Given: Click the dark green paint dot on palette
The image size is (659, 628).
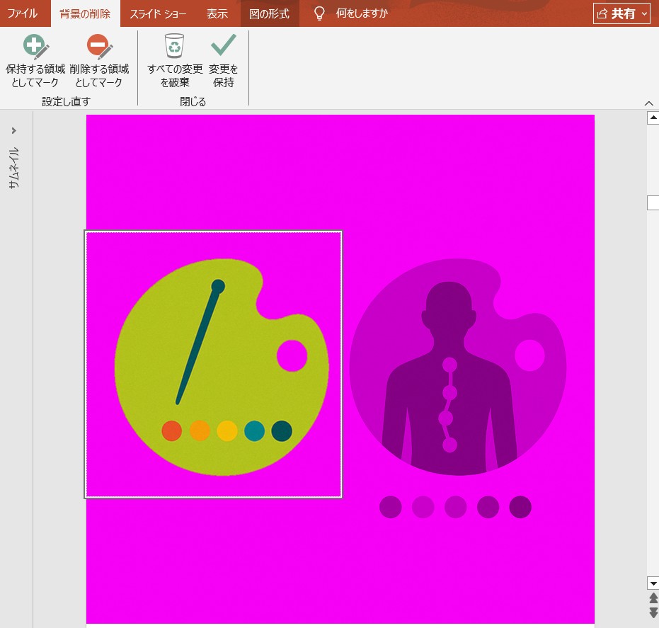Looking at the screenshot, I should pyautogui.click(x=282, y=431).
